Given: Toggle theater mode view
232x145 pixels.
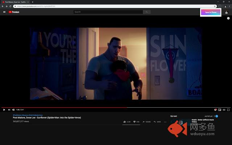Looking at the screenshot, I should [224, 110].
